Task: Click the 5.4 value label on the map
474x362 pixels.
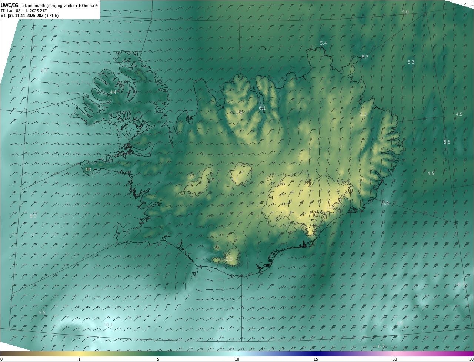Action: point(323,43)
